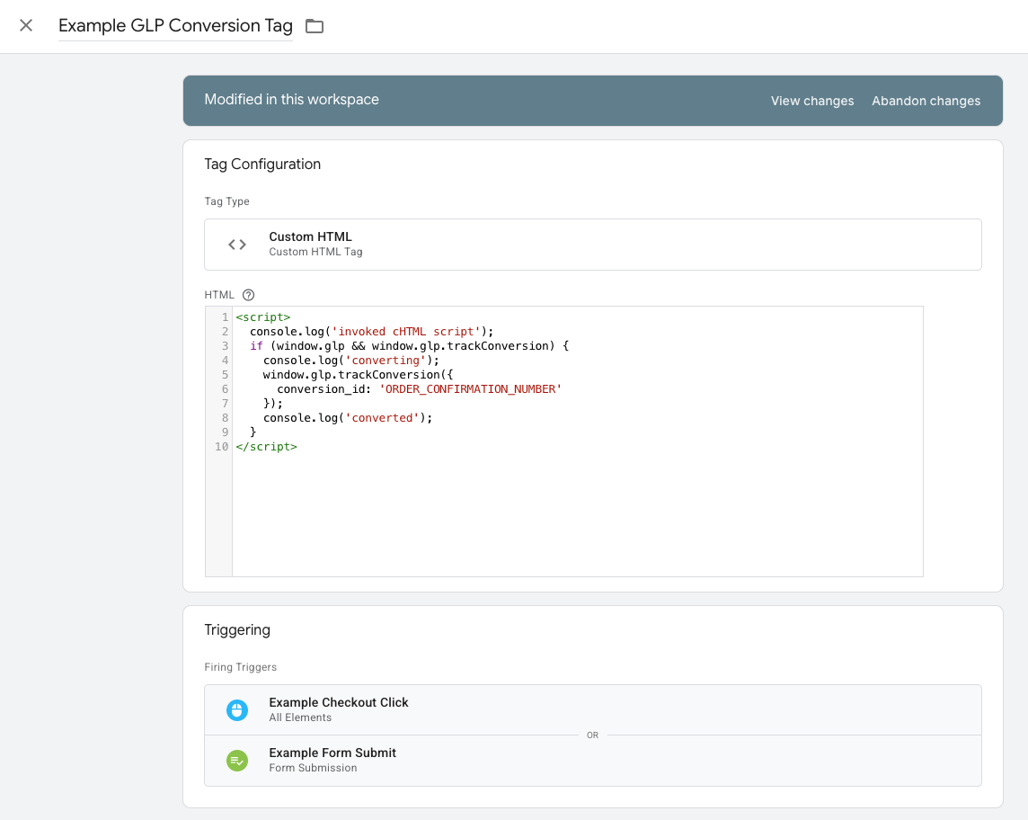Screen dimensions: 1028x820
Task: Place cursor on the closing </script> tag
Action: (x=266, y=447)
